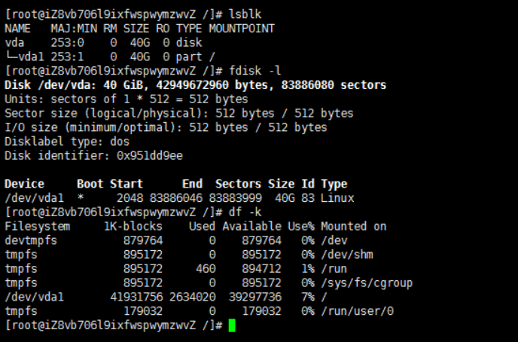Click the '/run' mount point row

pos(334,269)
